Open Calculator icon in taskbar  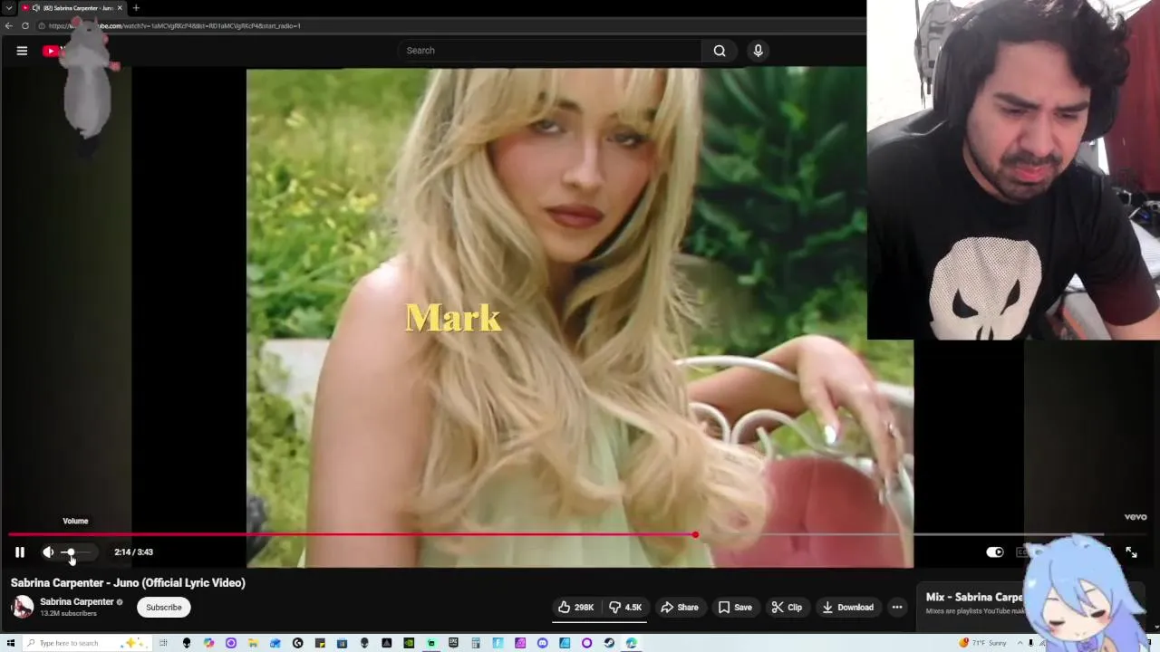point(475,643)
